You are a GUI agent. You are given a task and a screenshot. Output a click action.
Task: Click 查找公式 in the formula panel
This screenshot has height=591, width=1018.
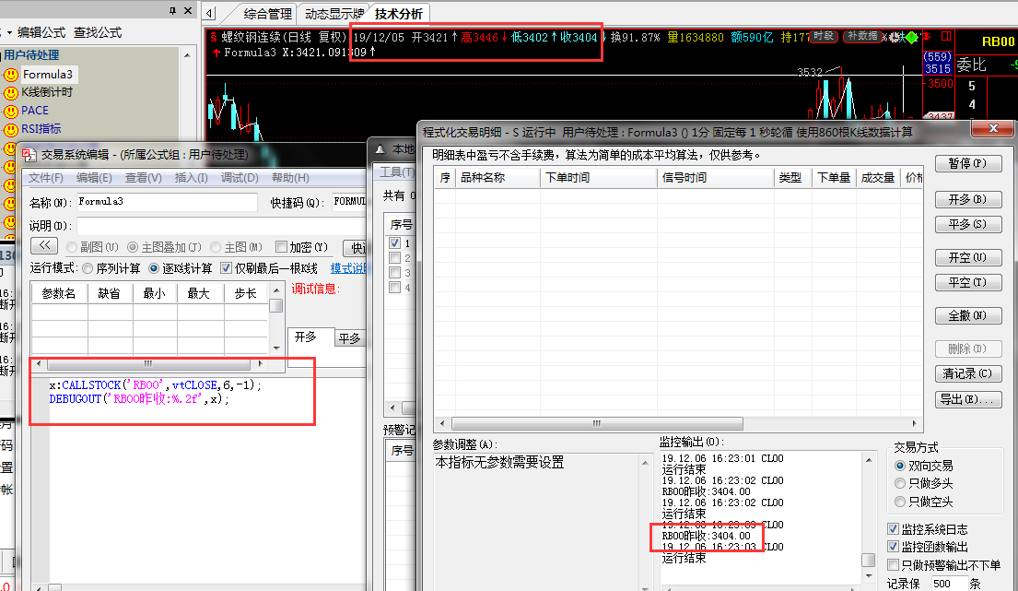click(x=98, y=32)
